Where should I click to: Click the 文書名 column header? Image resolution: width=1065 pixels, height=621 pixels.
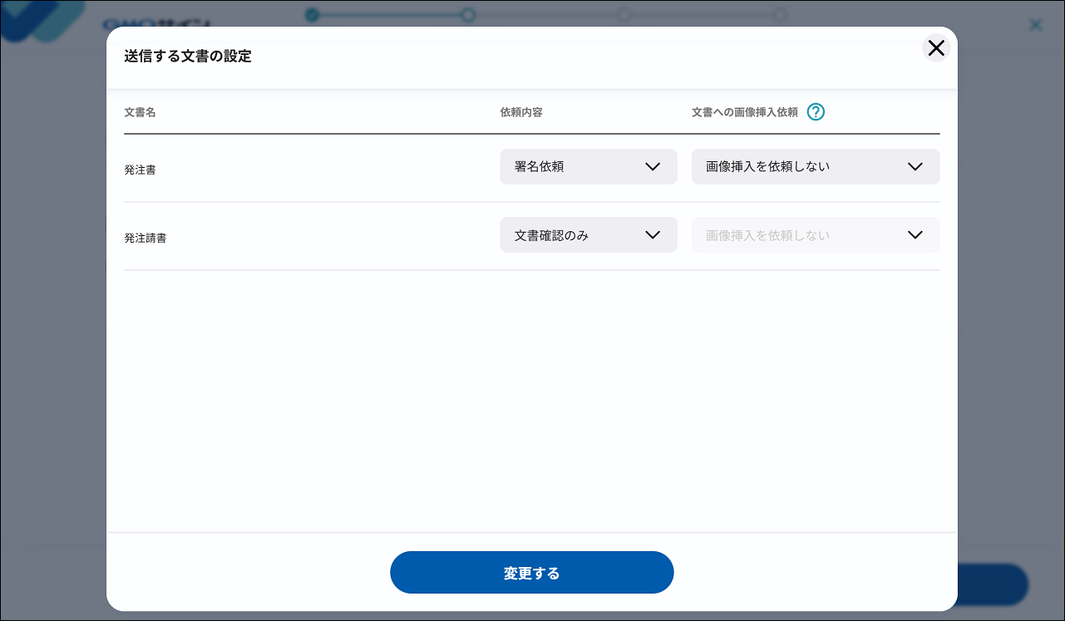(x=140, y=112)
